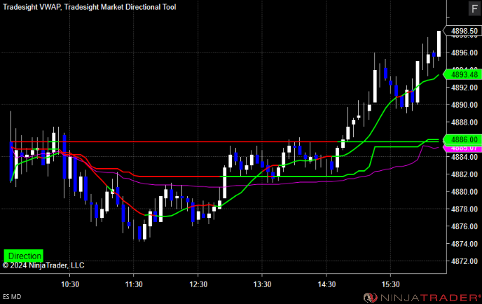Screen dimensions: 482x304
Task: Click the 4874.00 price axis label
Action: click(464, 244)
